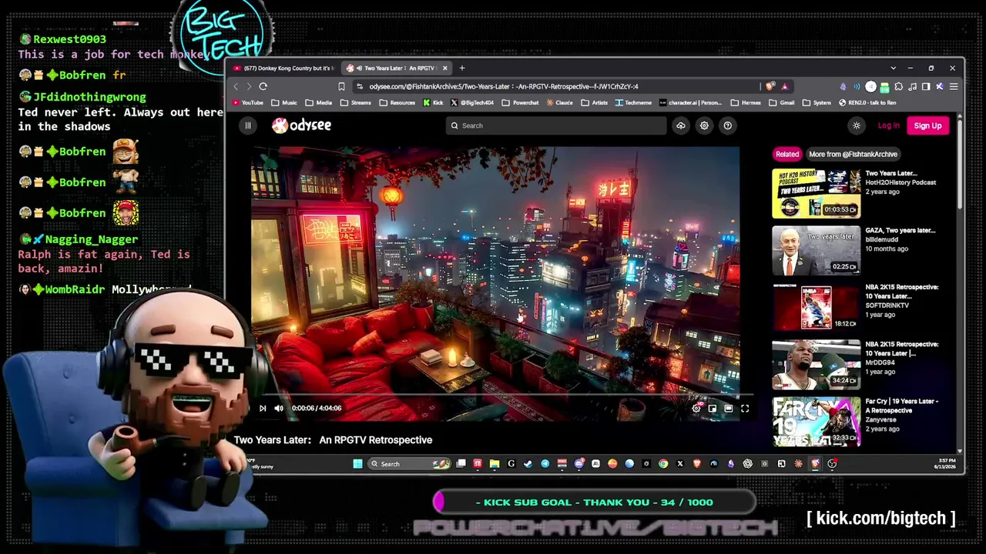This screenshot has width=986, height=554.
Task: Open the Kick bookmark
Action: 433,102
